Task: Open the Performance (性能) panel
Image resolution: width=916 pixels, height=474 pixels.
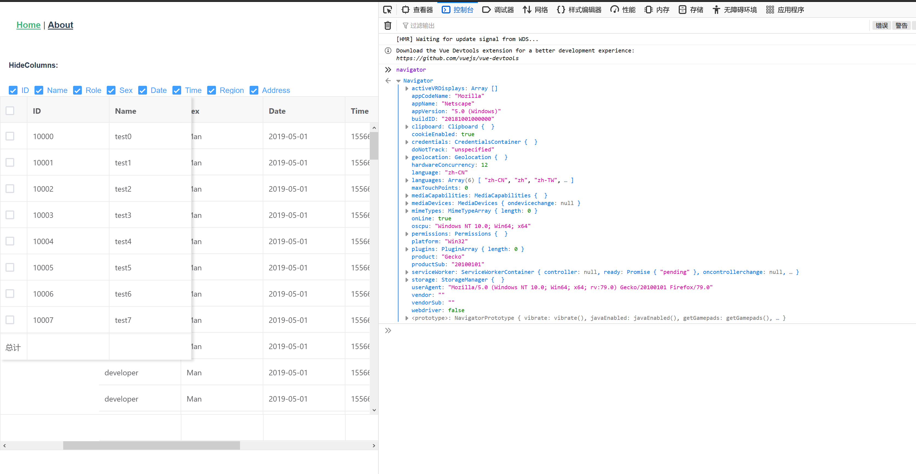Action: click(623, 10)
